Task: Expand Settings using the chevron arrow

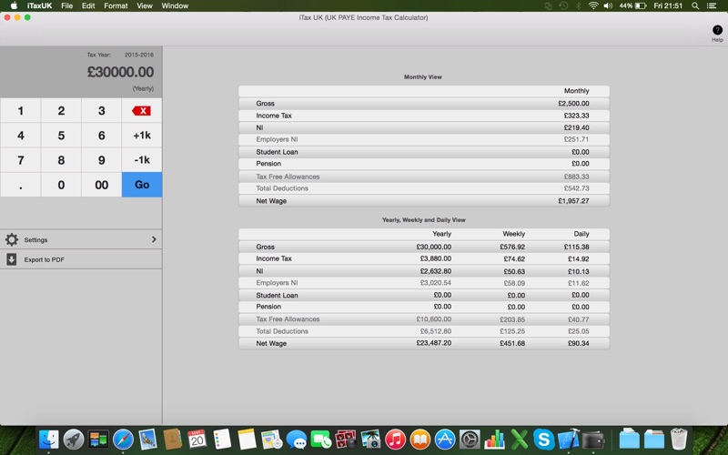Action: click(x=154, y=239)
